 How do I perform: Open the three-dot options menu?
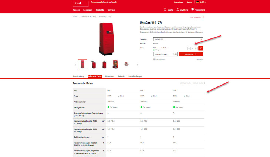(x=203, y=17)
